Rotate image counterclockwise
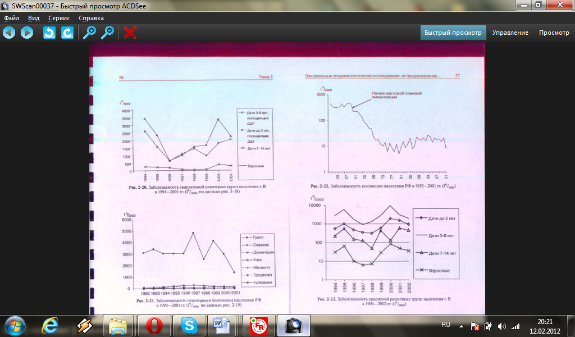Screen dimensions: 575x337 [x=49, y=33]
